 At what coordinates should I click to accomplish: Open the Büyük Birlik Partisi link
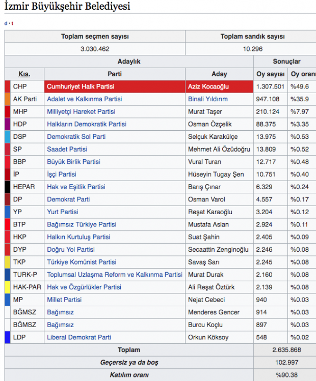coord(73,162)
